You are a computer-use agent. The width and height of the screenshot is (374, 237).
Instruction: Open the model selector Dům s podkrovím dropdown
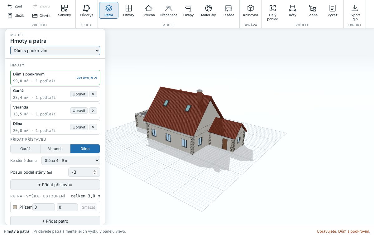55,51
